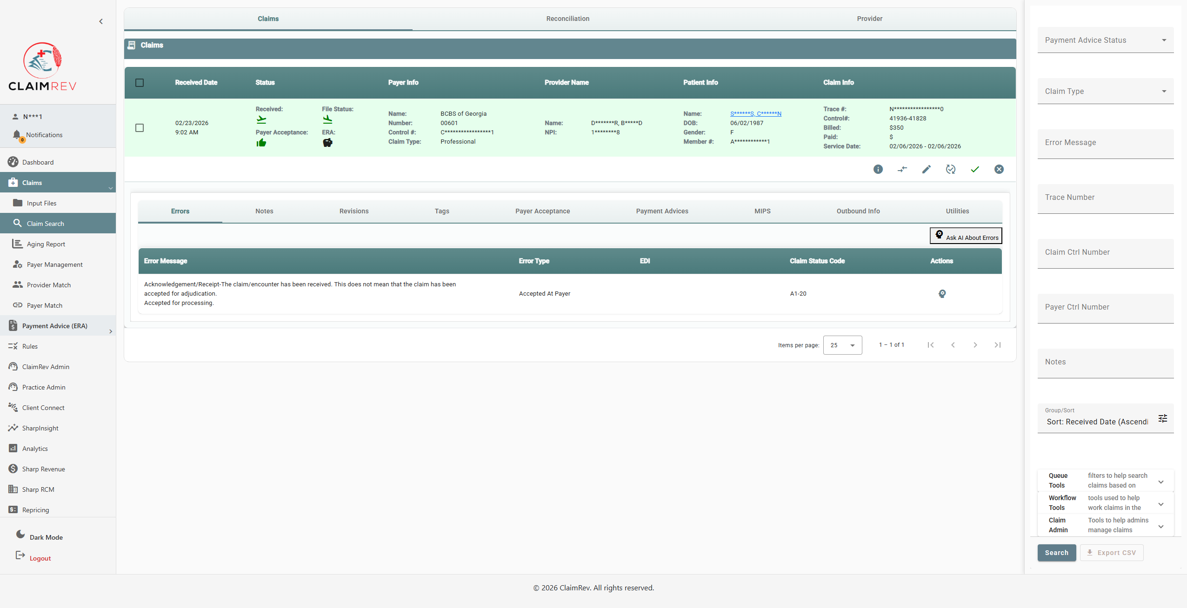Open the Rules page
Viewport: 1187px width, 608px height.
point(58,346)
